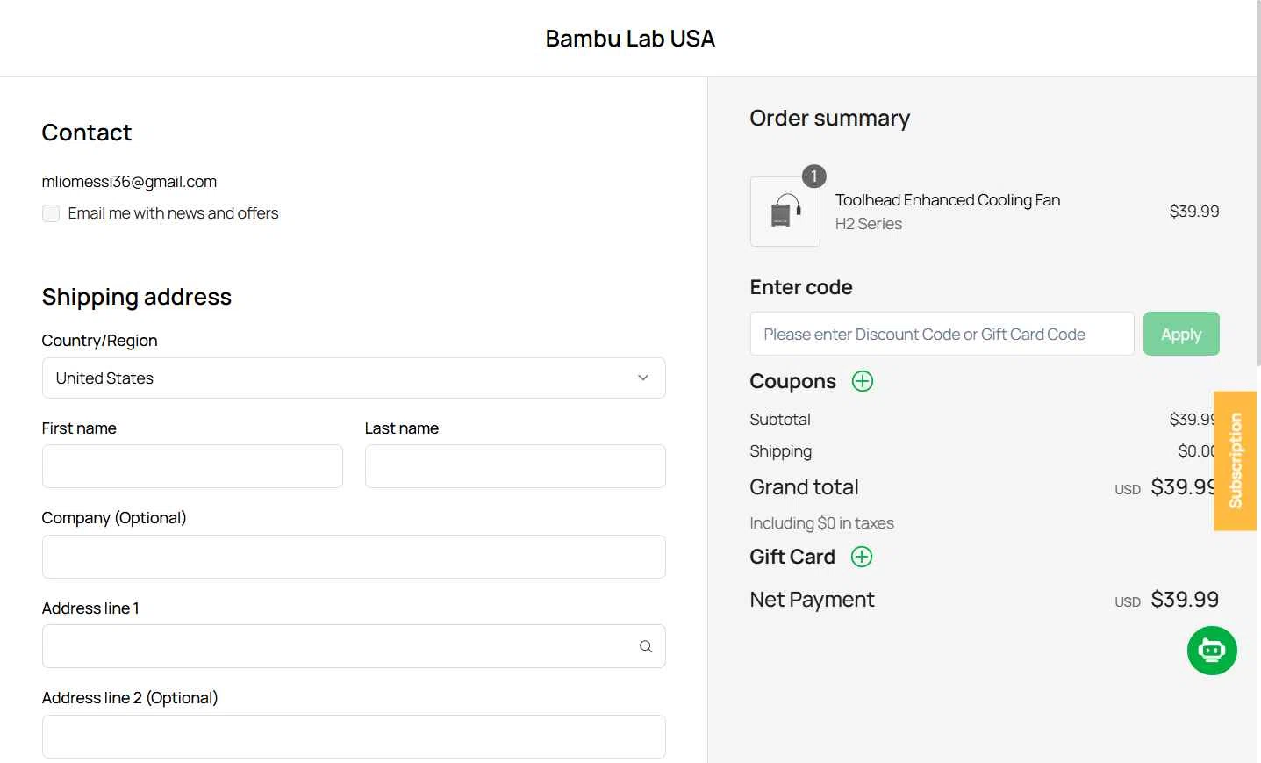
Task: Click the Grand total label
Action: pyautogui.click(x=804, y=487)
